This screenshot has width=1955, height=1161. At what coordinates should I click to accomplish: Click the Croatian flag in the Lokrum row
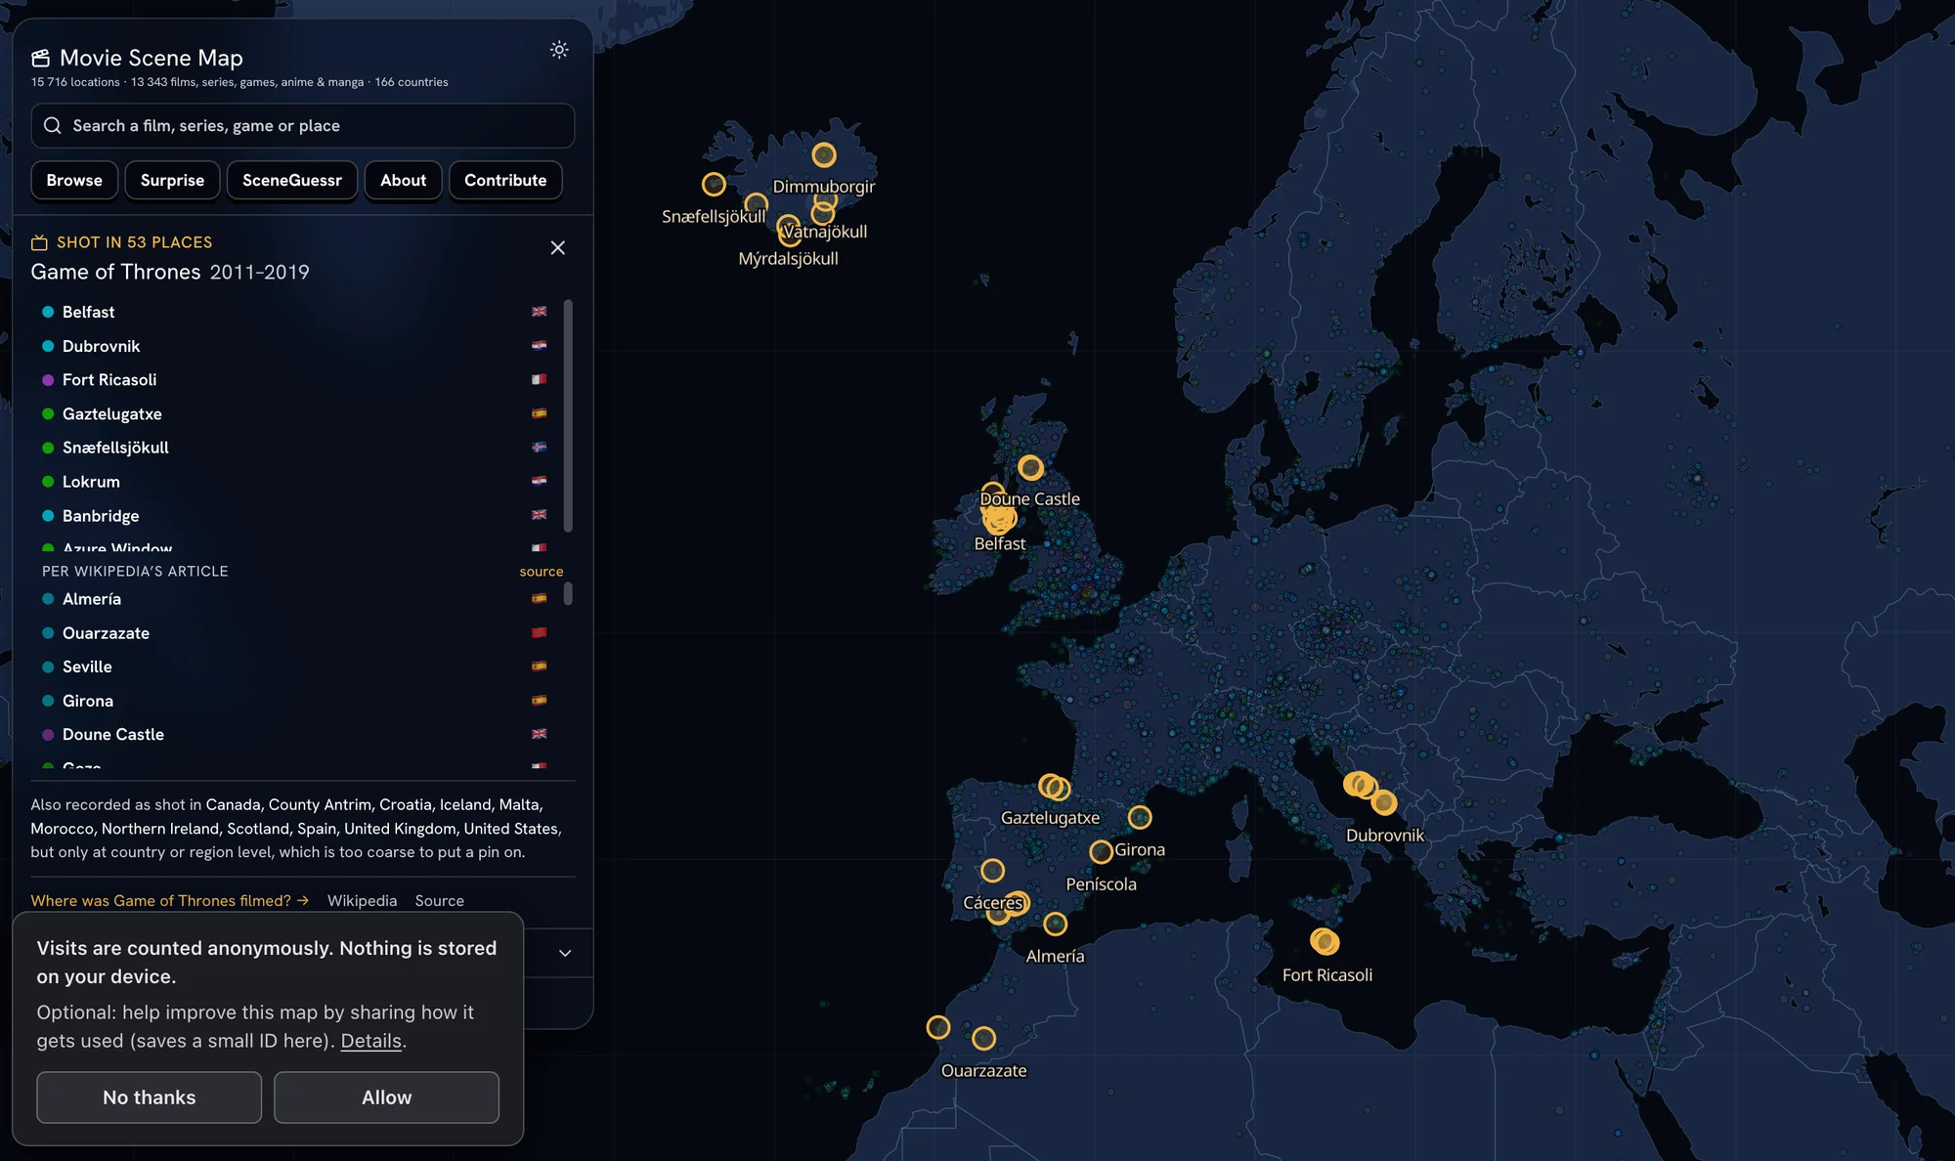539,481
